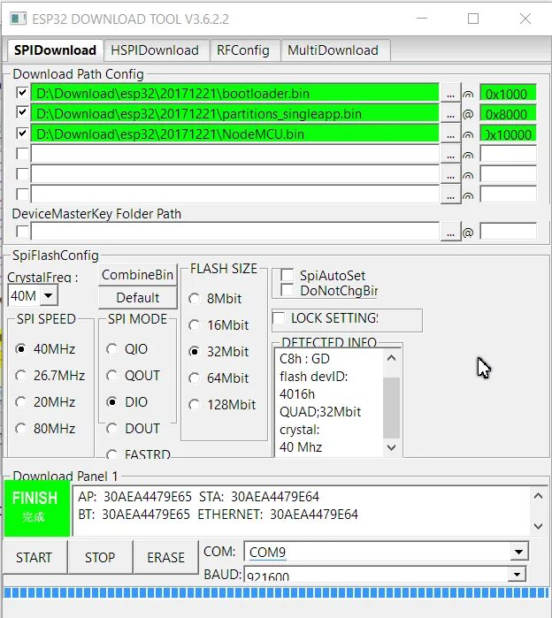Click the DeviceMasterKey path input field
Image resolution: width=552 pixels, height=618 pixels.
click(234, 232)
